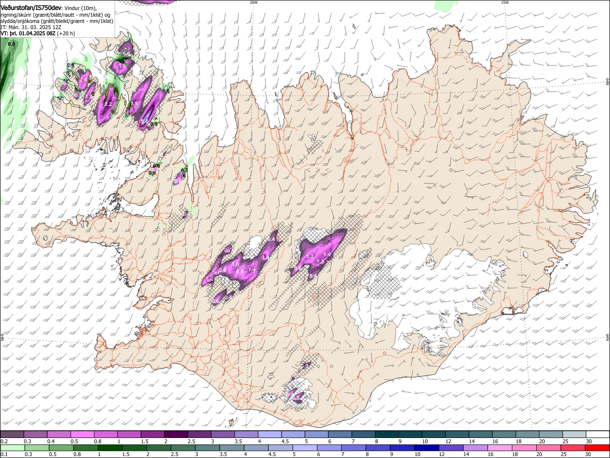Click the 'slydda/snjókoma' legend description line

[x=57, y=21]
